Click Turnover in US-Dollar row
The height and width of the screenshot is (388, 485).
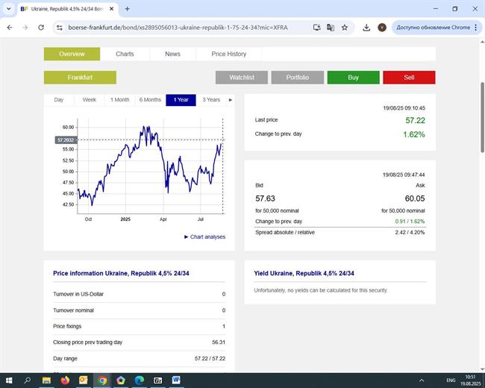[140, 294]
